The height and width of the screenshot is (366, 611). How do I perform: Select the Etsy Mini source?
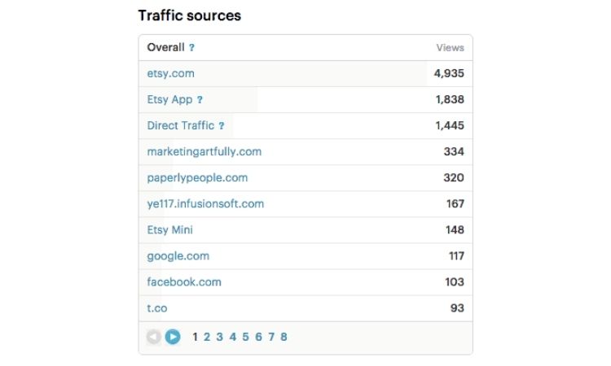pos(170,230)
